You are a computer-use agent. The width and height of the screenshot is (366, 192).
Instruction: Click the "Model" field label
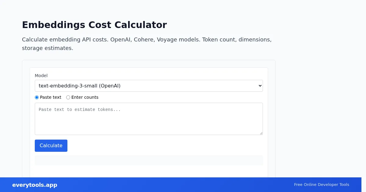(41, 76)
